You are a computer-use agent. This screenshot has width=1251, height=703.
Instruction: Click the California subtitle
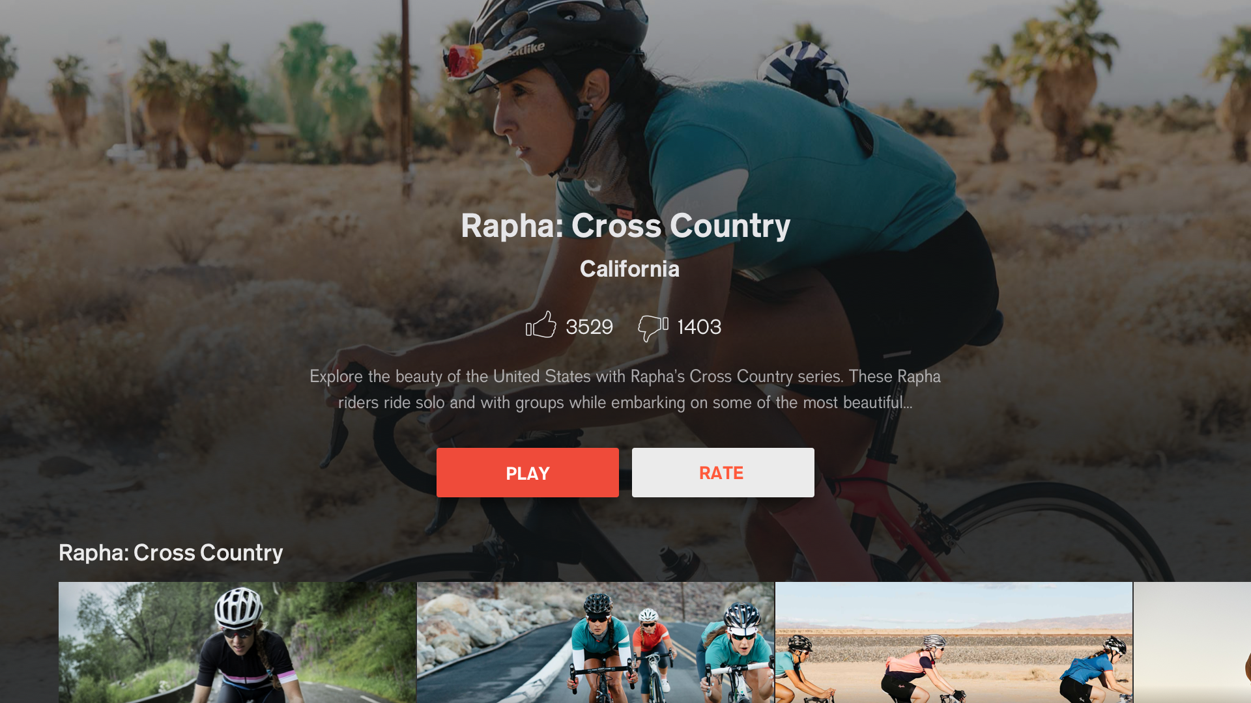pos(629,269)
